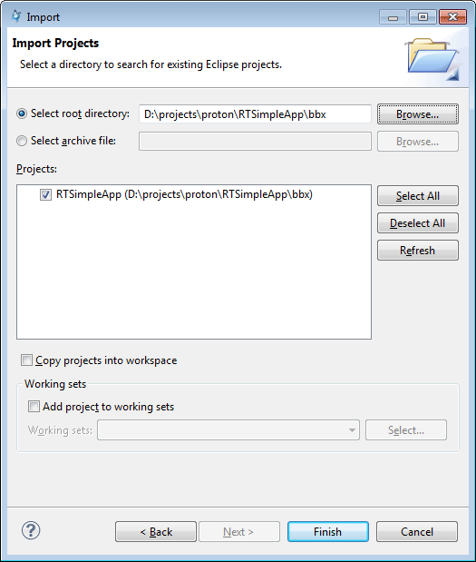
Task: Choose the Select archive file radio option
Action: [x=22, y=141]
